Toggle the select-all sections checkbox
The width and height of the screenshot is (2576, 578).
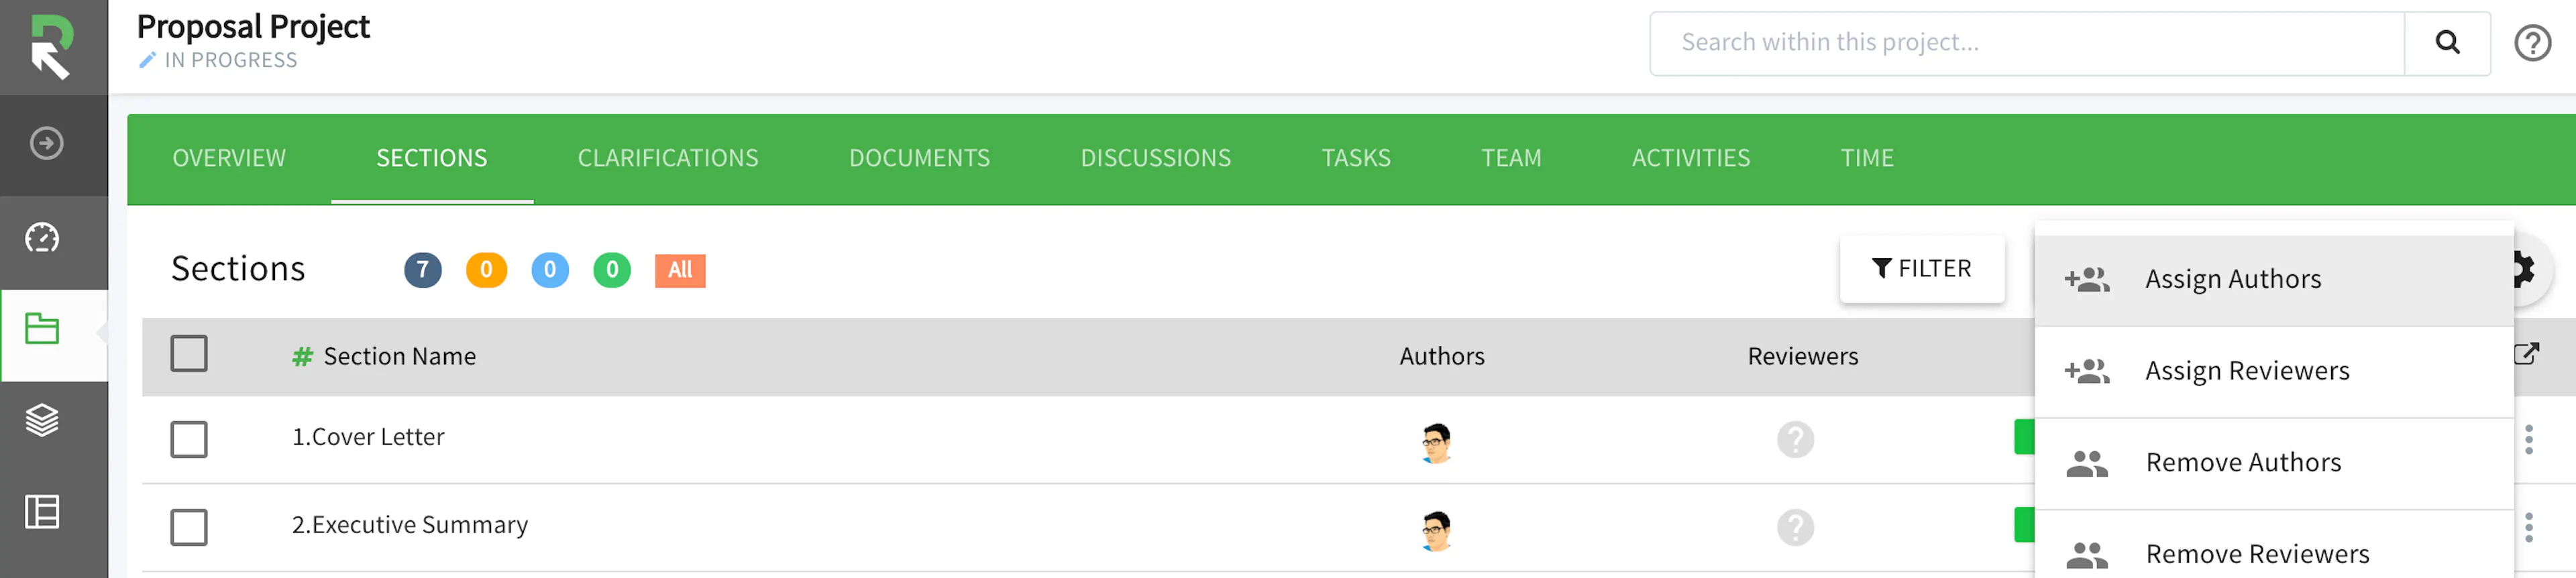189,354
